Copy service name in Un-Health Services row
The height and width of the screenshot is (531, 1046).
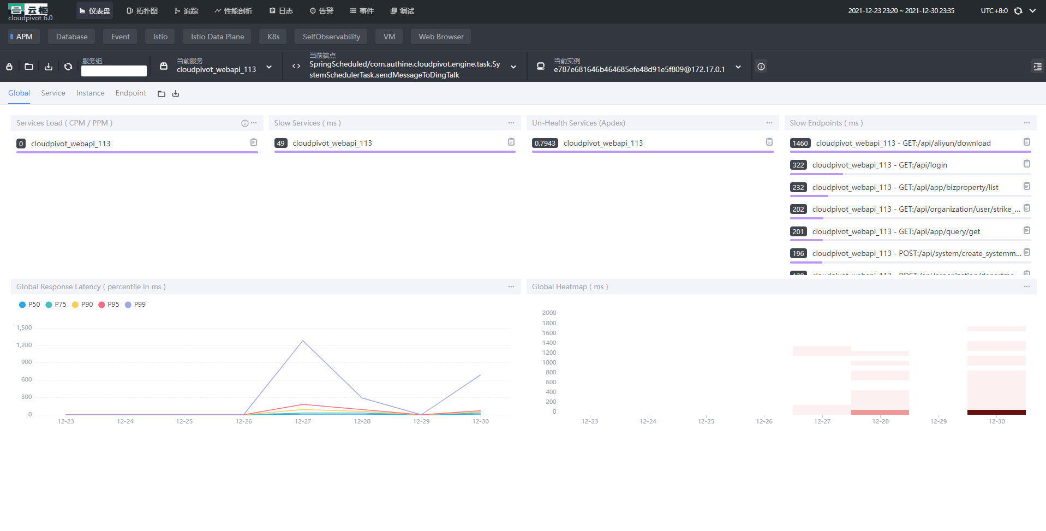769,142
